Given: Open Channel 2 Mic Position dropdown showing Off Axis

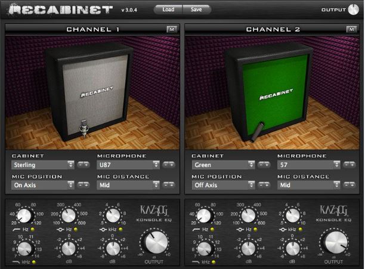Looking at the screenshot, I should (x=224, y=185).
